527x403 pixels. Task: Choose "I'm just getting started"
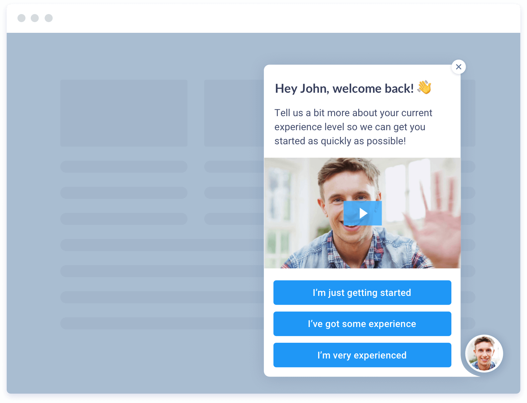click(362, 293)
